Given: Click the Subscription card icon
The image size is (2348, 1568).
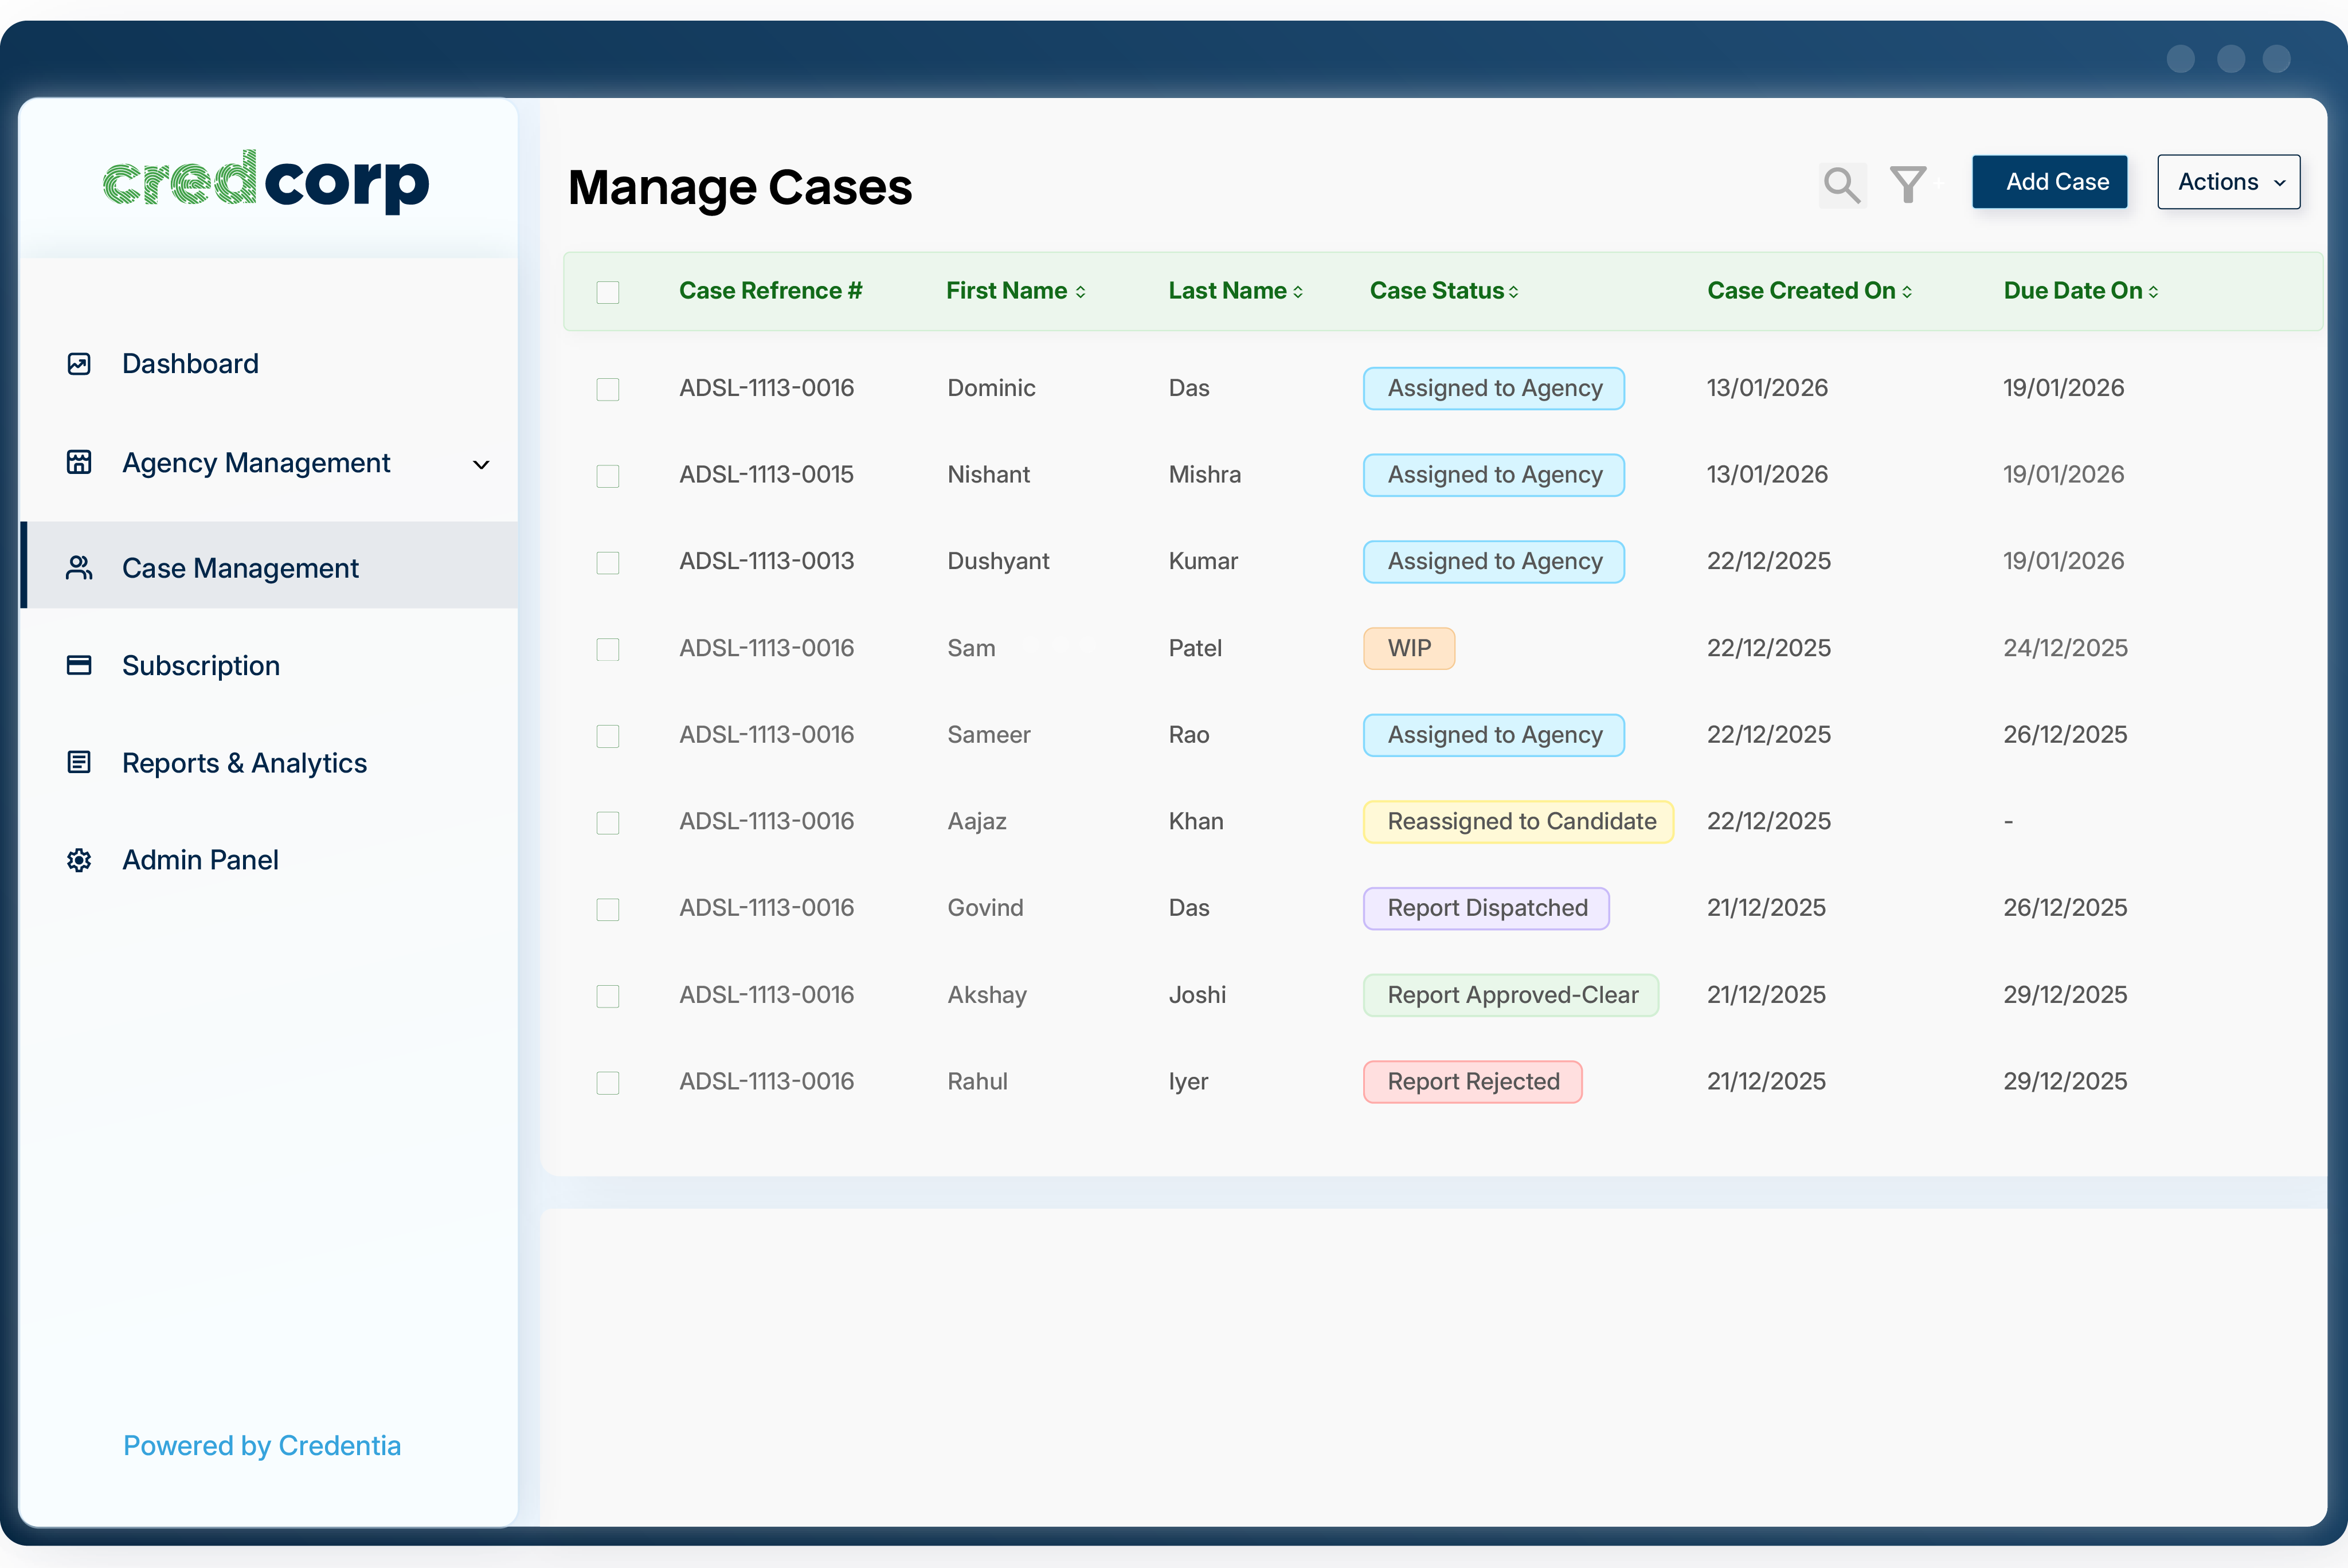Looking at the screenshot, I should coord(78,664).
